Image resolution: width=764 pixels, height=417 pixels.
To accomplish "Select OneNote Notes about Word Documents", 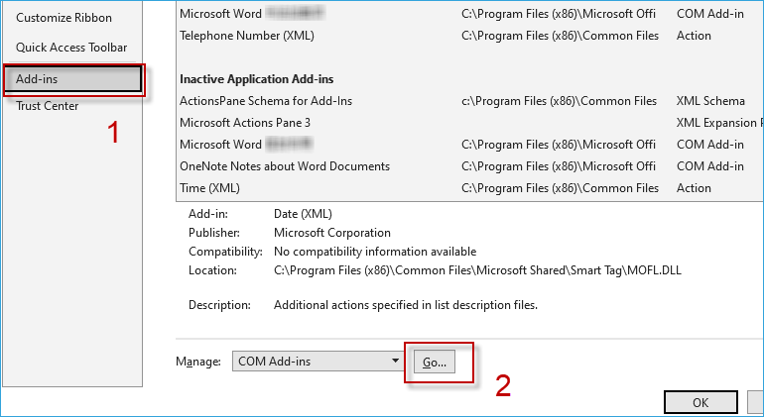I will coord(469,166).
